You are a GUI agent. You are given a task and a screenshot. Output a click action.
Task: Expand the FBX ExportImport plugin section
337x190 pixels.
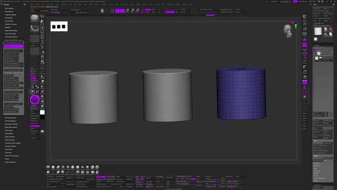[11, 118]
